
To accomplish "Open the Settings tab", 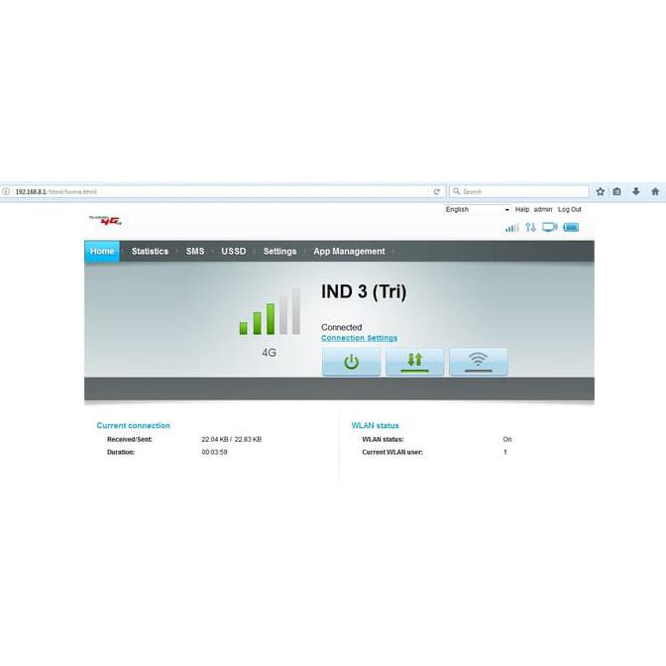I will coord(279,251).
